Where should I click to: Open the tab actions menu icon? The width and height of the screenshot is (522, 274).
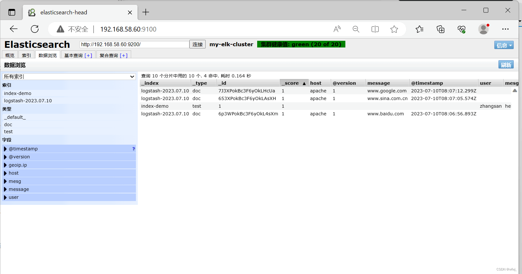pyautogui.click(x=12, y=12)
